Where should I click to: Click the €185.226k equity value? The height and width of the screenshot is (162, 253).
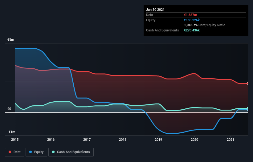point(192,20)
